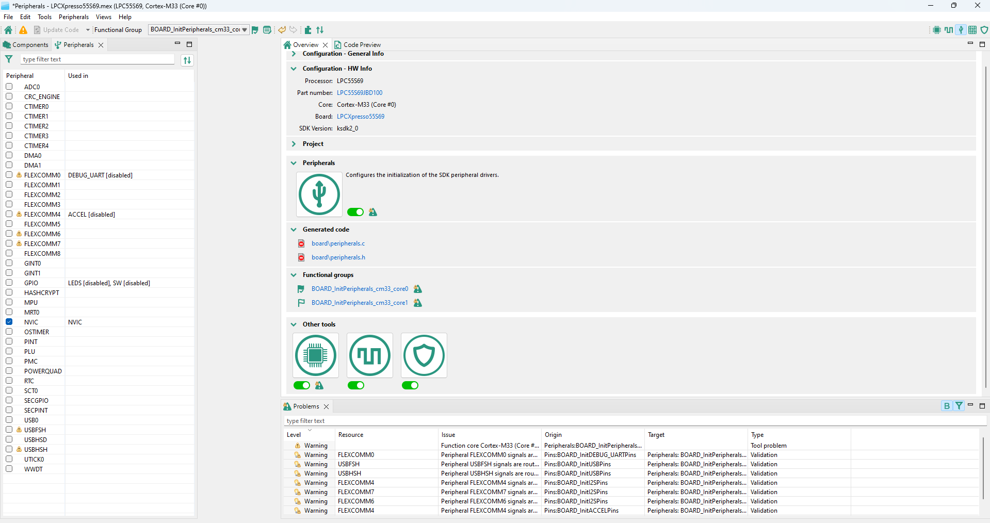
Task: Switch to the Pins tool chip icon, top right
Action: [x=937, y=30]
